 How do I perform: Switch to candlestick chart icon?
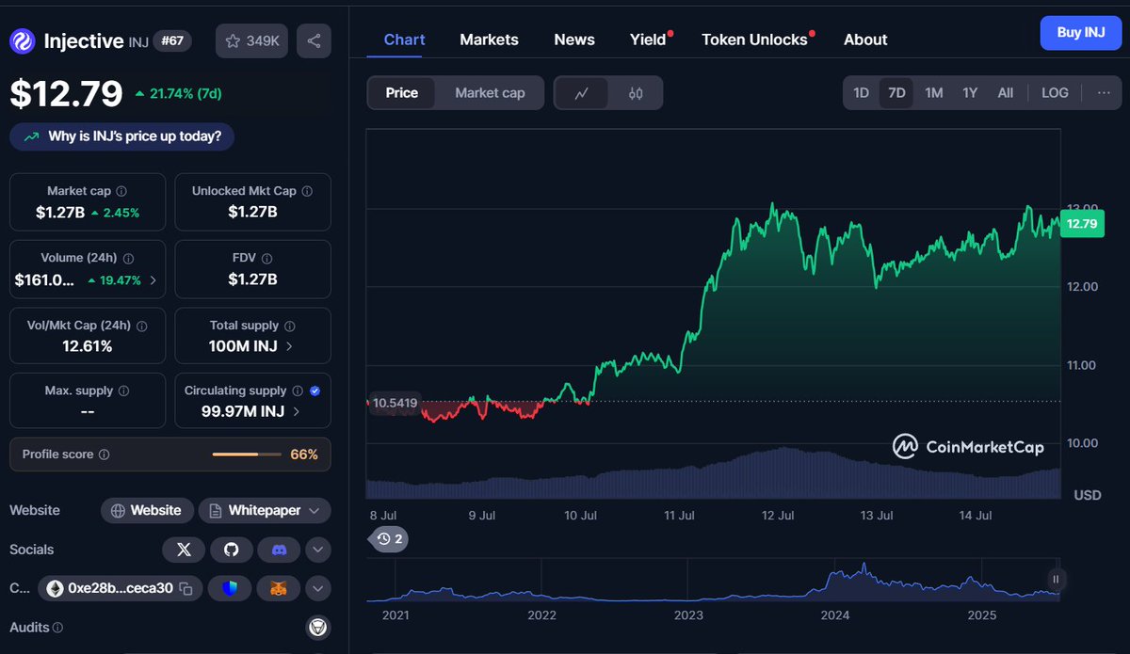tap(636, 93)
